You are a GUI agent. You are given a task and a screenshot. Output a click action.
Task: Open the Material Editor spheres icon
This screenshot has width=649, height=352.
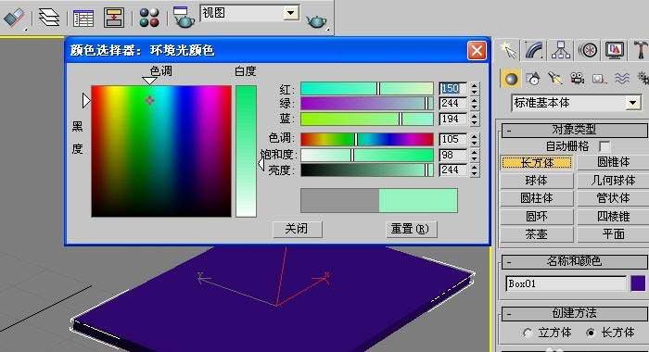[149, 18]
